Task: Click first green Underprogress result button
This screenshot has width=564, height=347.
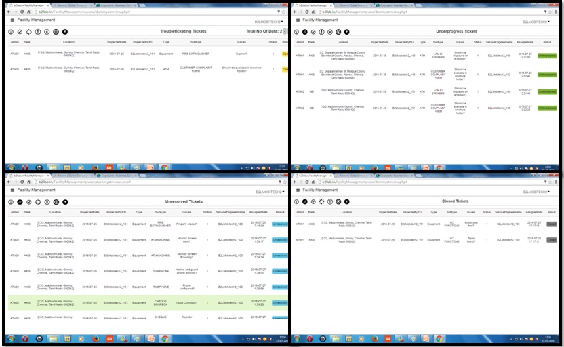Action: [x=546, y=56]
